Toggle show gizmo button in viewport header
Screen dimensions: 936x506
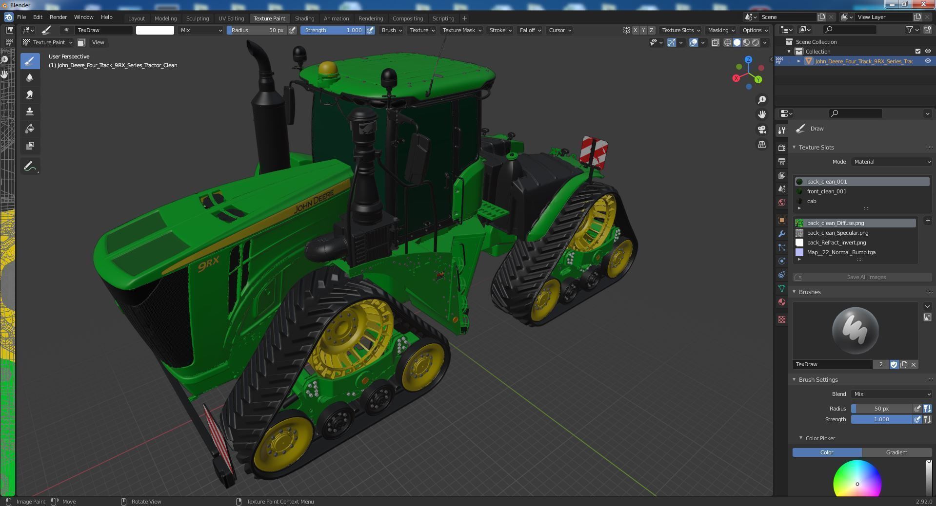tap(672, 42)
